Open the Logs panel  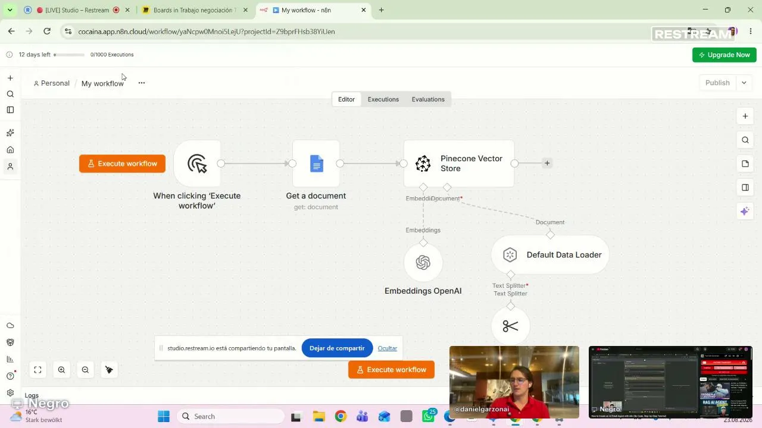point(32,395)
